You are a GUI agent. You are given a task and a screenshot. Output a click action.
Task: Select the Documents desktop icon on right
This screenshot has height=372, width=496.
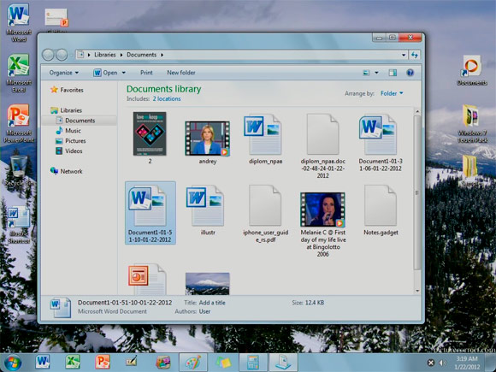click(x=472, y=70)
